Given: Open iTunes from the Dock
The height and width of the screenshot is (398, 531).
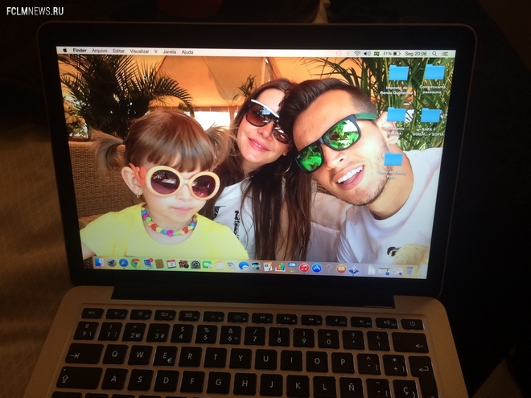Looking at the screenshot, I should [x=304, y=268].
